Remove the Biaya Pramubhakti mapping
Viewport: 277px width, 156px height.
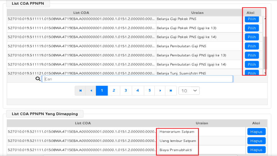[x=256, y=150]
